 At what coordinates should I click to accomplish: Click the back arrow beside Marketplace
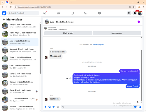(4, 20)
